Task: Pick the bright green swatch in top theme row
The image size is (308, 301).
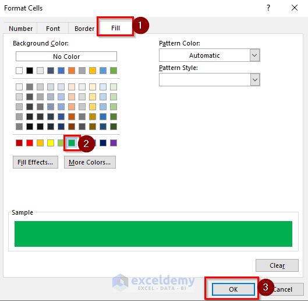Action: (x=114, y=71)
